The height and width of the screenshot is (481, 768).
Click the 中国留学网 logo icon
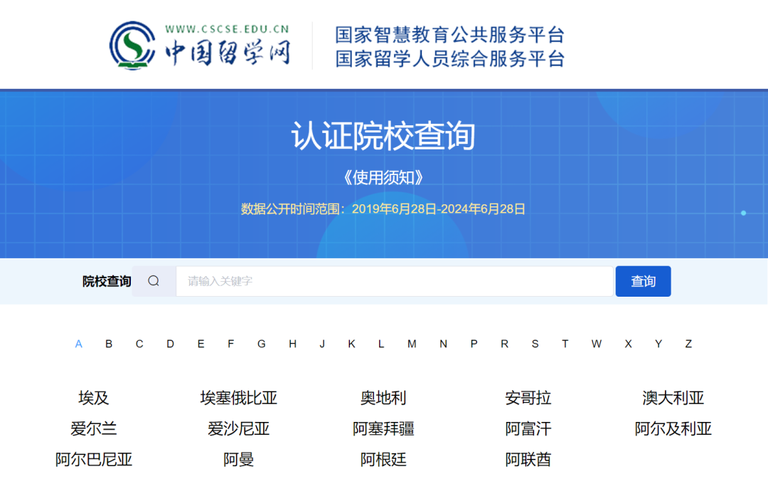132,45
